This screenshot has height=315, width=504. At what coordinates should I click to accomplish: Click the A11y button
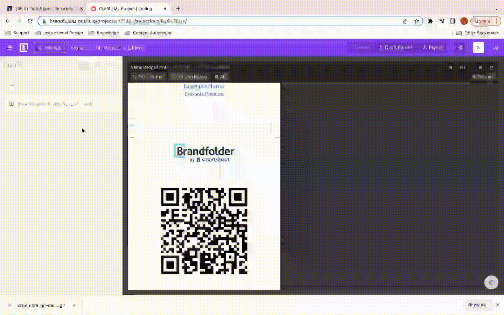221,77
